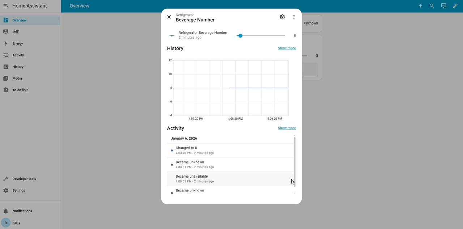463x229 pixels.
Task: Open Settings from sidebar
Action: coord(18,190)
